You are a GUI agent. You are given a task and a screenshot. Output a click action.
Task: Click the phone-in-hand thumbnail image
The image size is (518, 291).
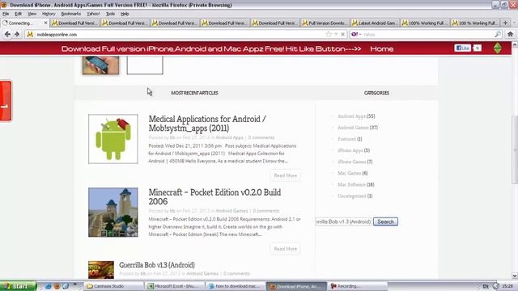click(x=100, y=65)
